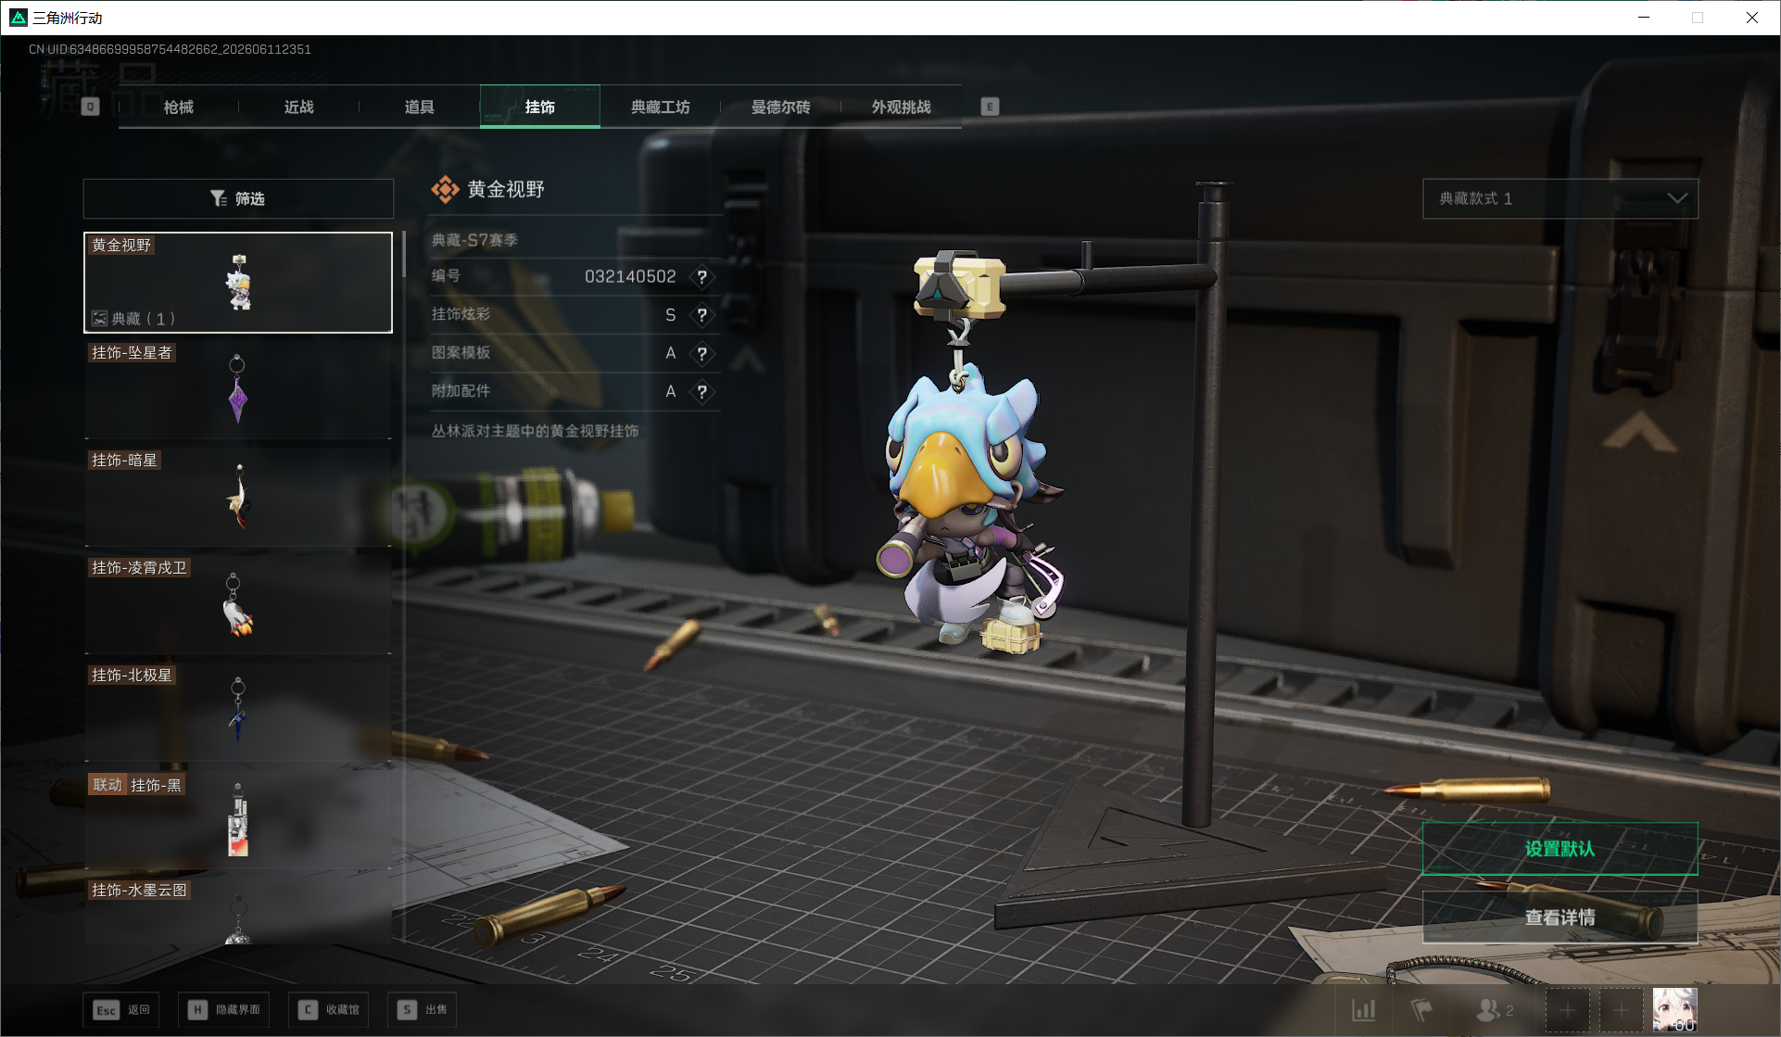
Task: Select the 挂饰-暗星 charm
Action: point(238,497)
